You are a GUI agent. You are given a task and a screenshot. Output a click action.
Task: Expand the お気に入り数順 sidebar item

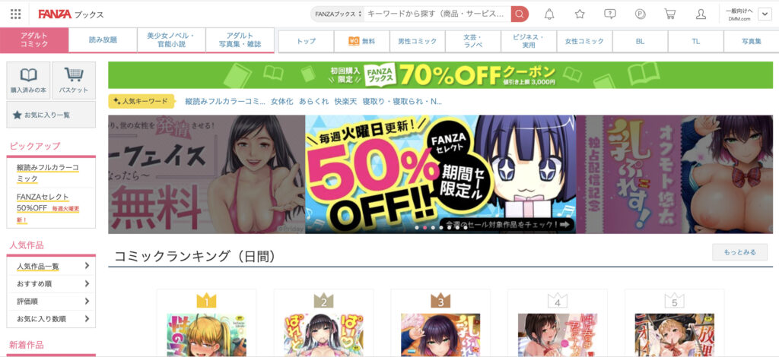(x=52, y=319)
